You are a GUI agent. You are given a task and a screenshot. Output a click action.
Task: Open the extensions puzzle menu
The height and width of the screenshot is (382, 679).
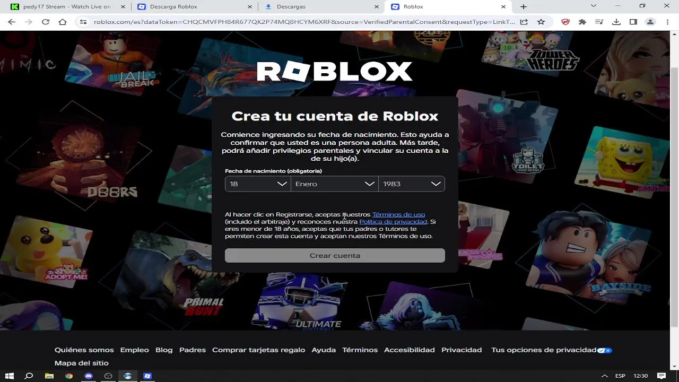pyautogui.click(x=582, y=22)
